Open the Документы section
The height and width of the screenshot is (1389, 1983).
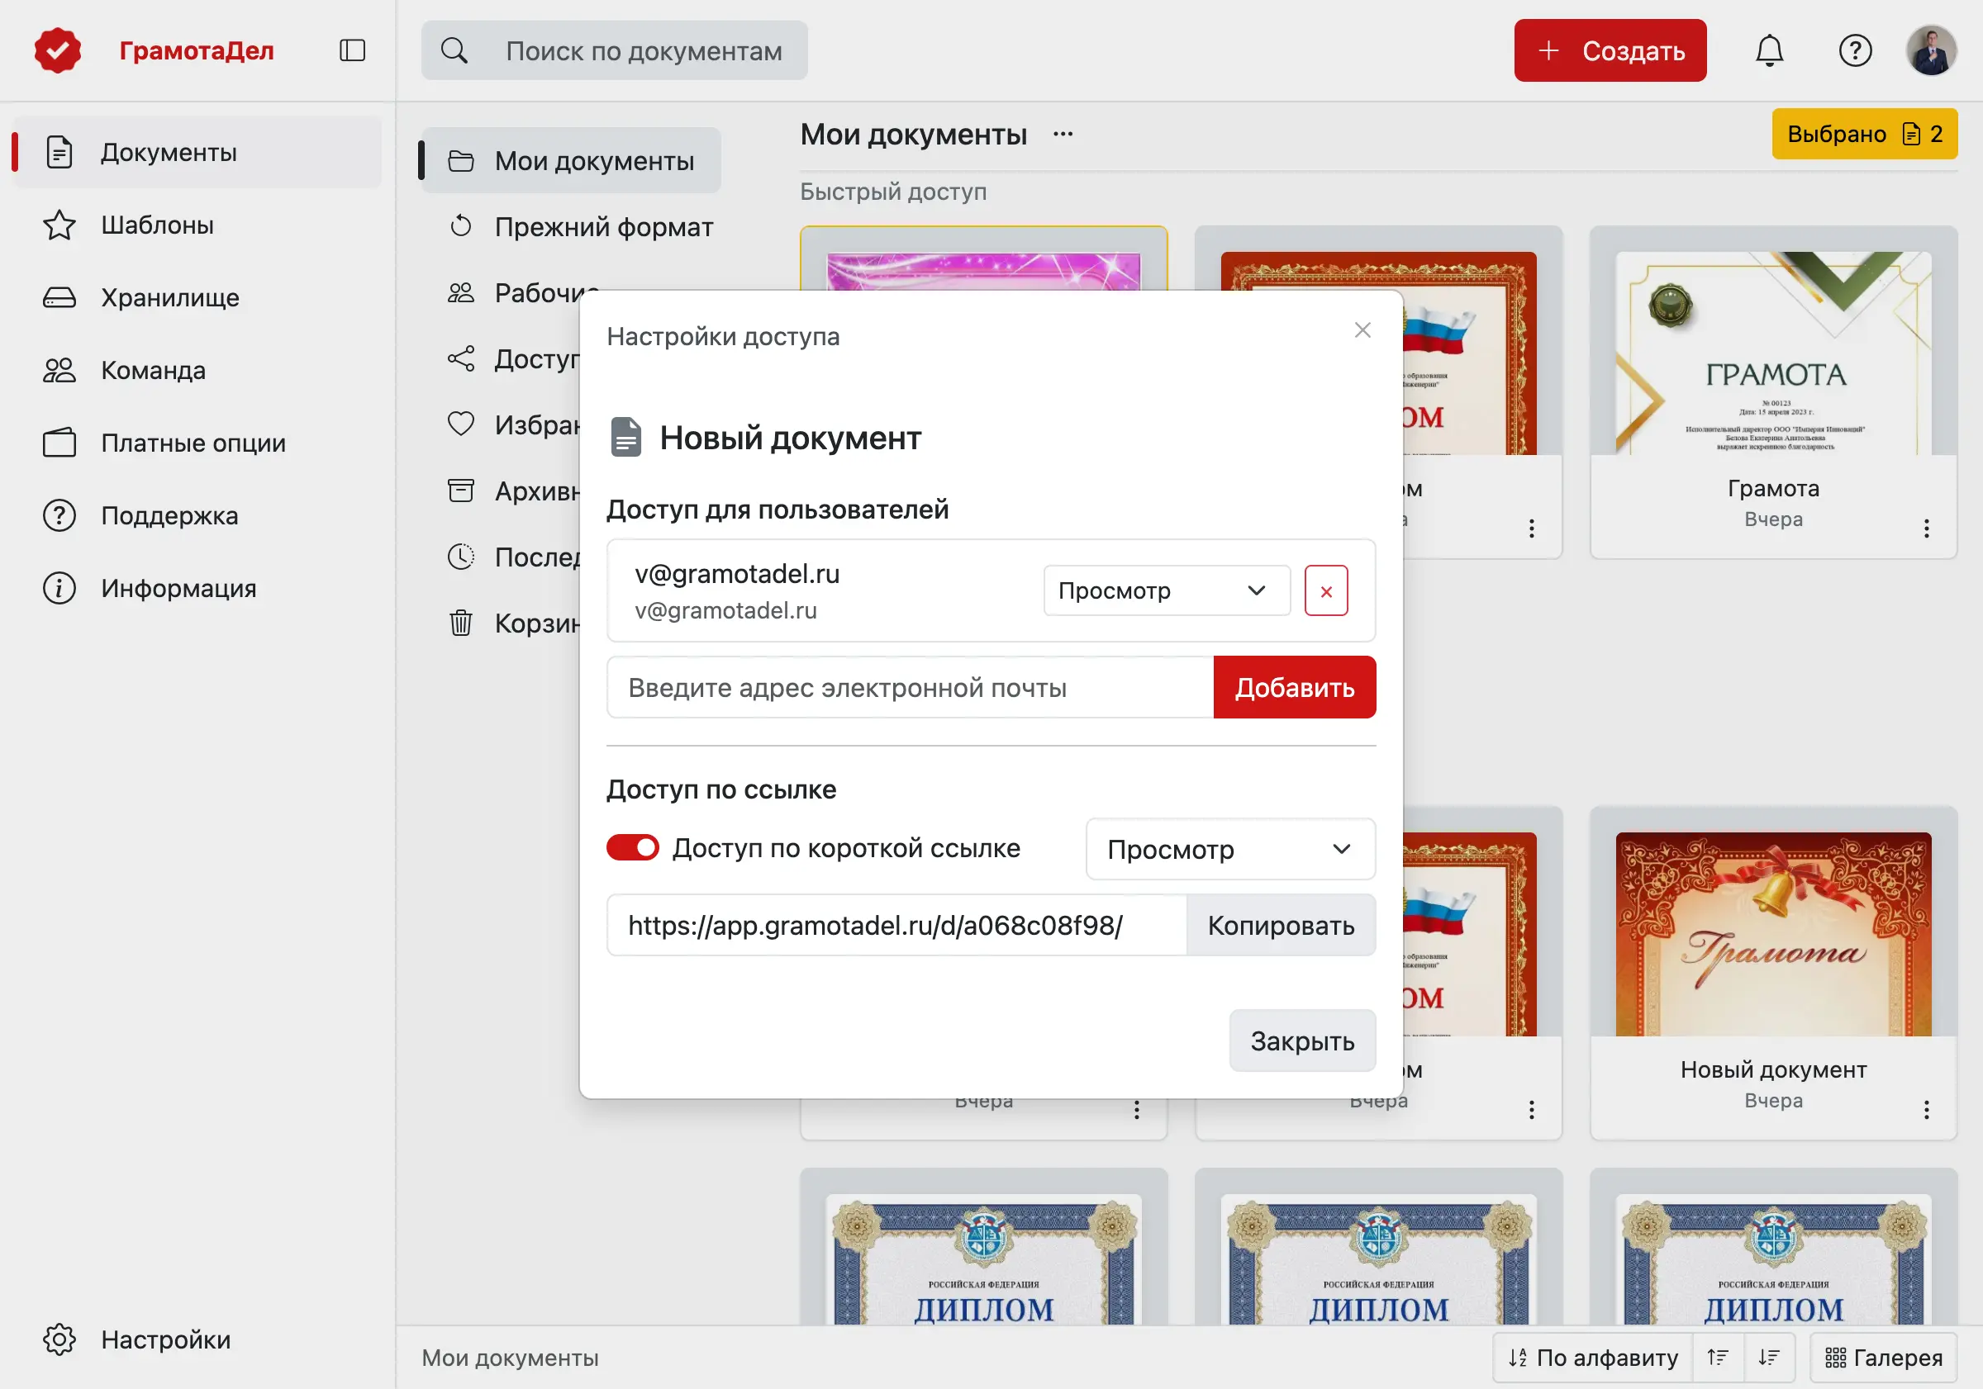tap(197, 152)
